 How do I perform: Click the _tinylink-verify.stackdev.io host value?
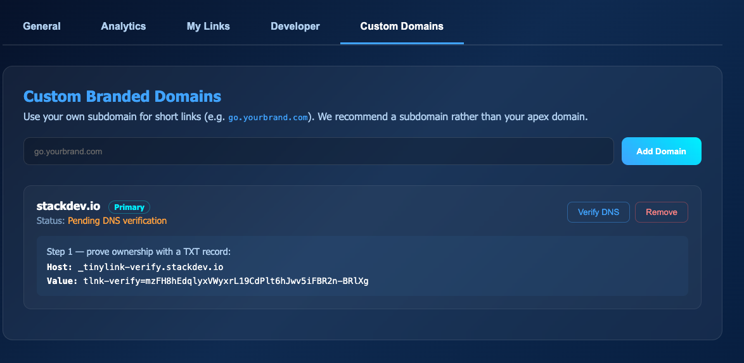[150, 267]
